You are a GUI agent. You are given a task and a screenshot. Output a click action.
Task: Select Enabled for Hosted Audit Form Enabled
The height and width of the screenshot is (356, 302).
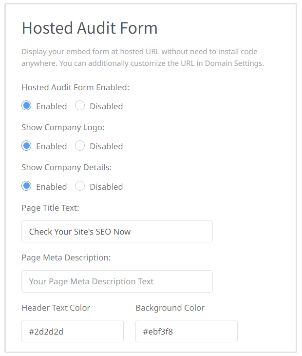tap(27, 106)
